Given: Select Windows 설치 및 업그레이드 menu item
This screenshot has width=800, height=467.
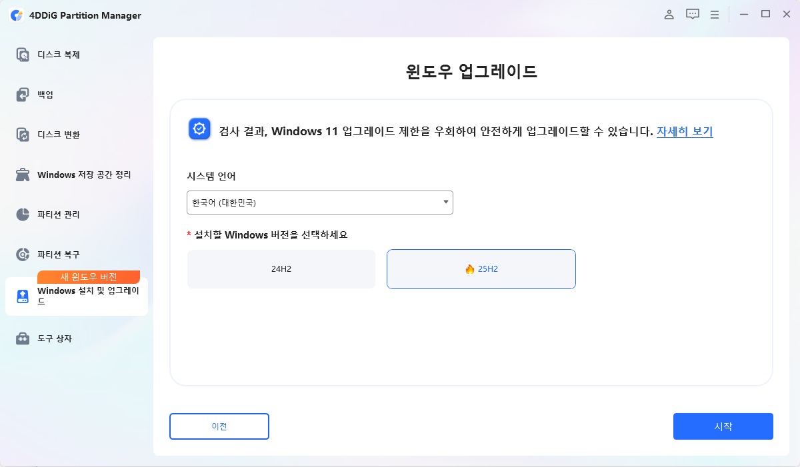Looking at the screenshot, I should (77, 296).
